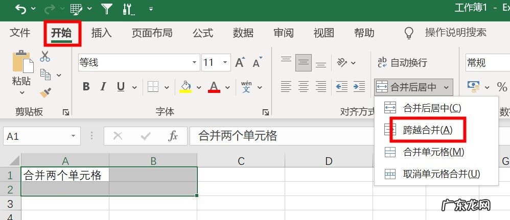Click the Top Align icon
The width and height of the screenshot is (510, 220).
[x=286, y=60]
